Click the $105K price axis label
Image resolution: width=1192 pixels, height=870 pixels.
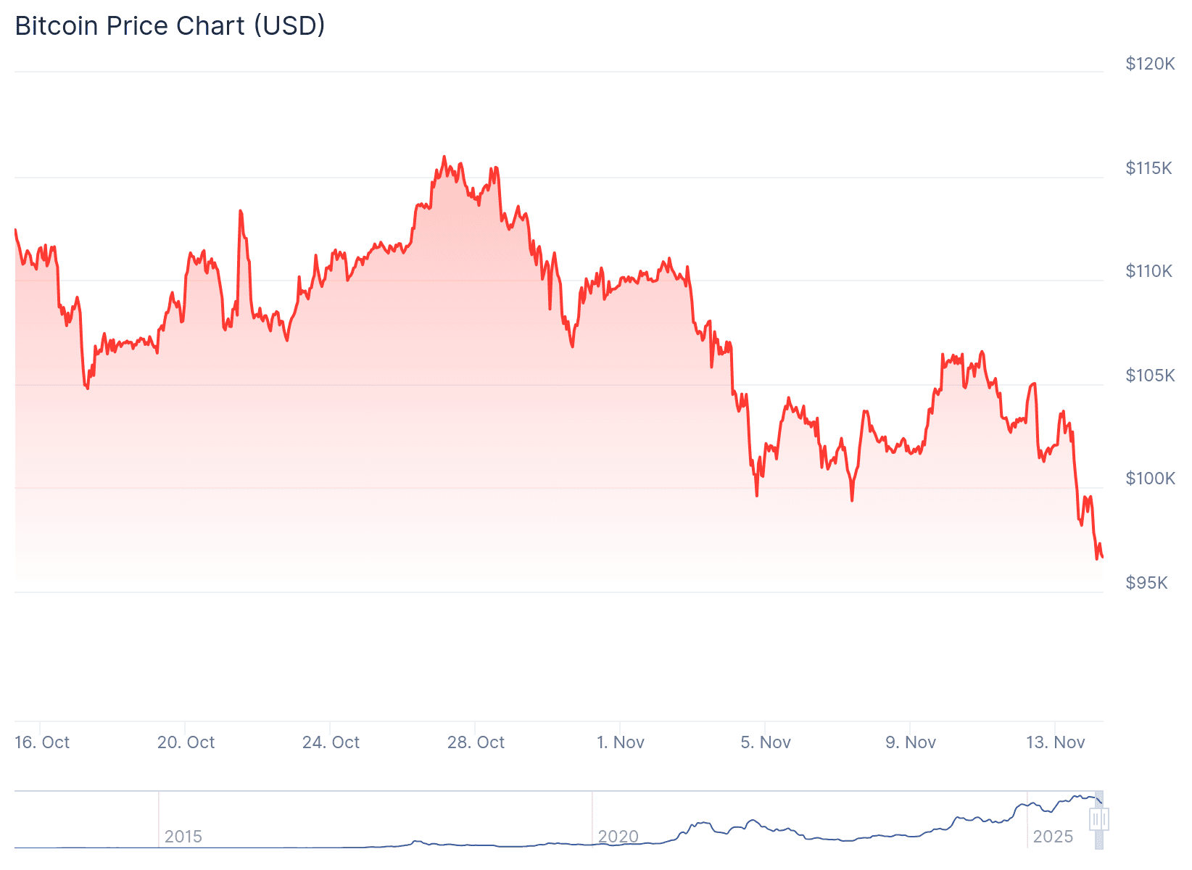pos(1150,376)
